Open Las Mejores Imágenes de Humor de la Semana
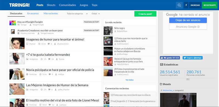Screen dimensions: 219x107 [57, 85]
